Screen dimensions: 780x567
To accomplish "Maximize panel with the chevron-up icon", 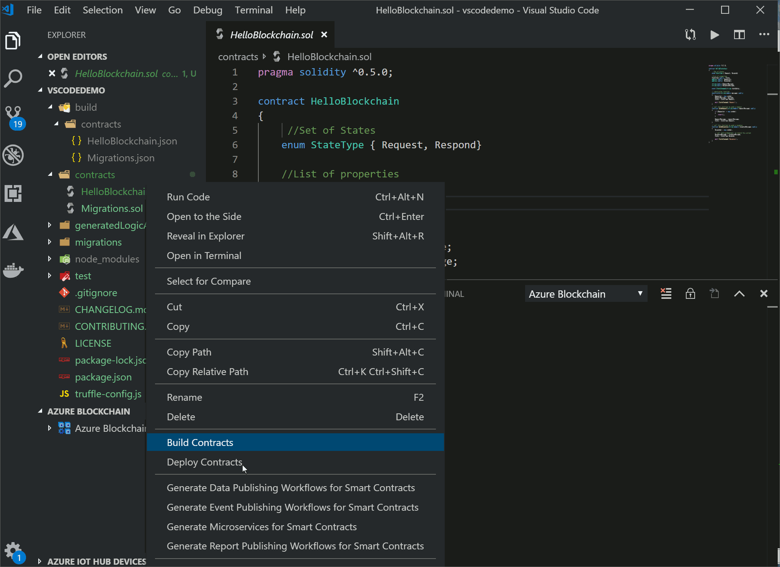I will 739,294.
